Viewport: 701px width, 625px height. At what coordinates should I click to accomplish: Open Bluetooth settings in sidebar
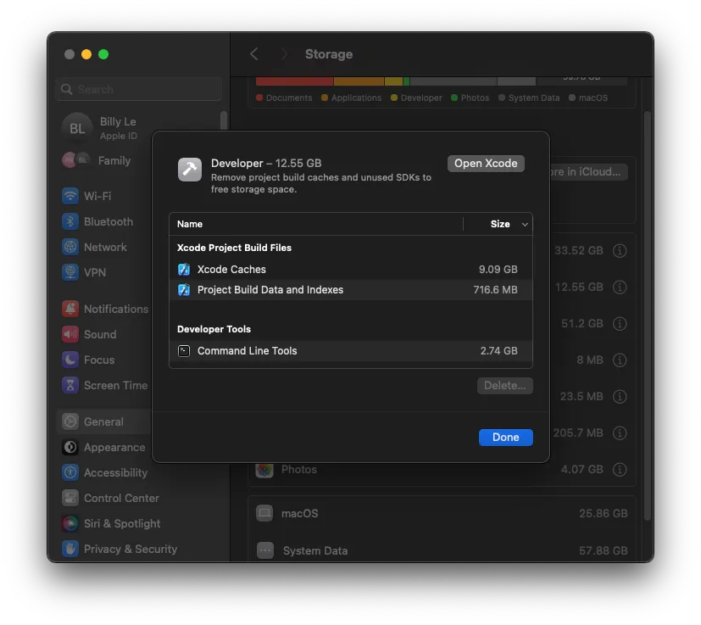(97, 221)
